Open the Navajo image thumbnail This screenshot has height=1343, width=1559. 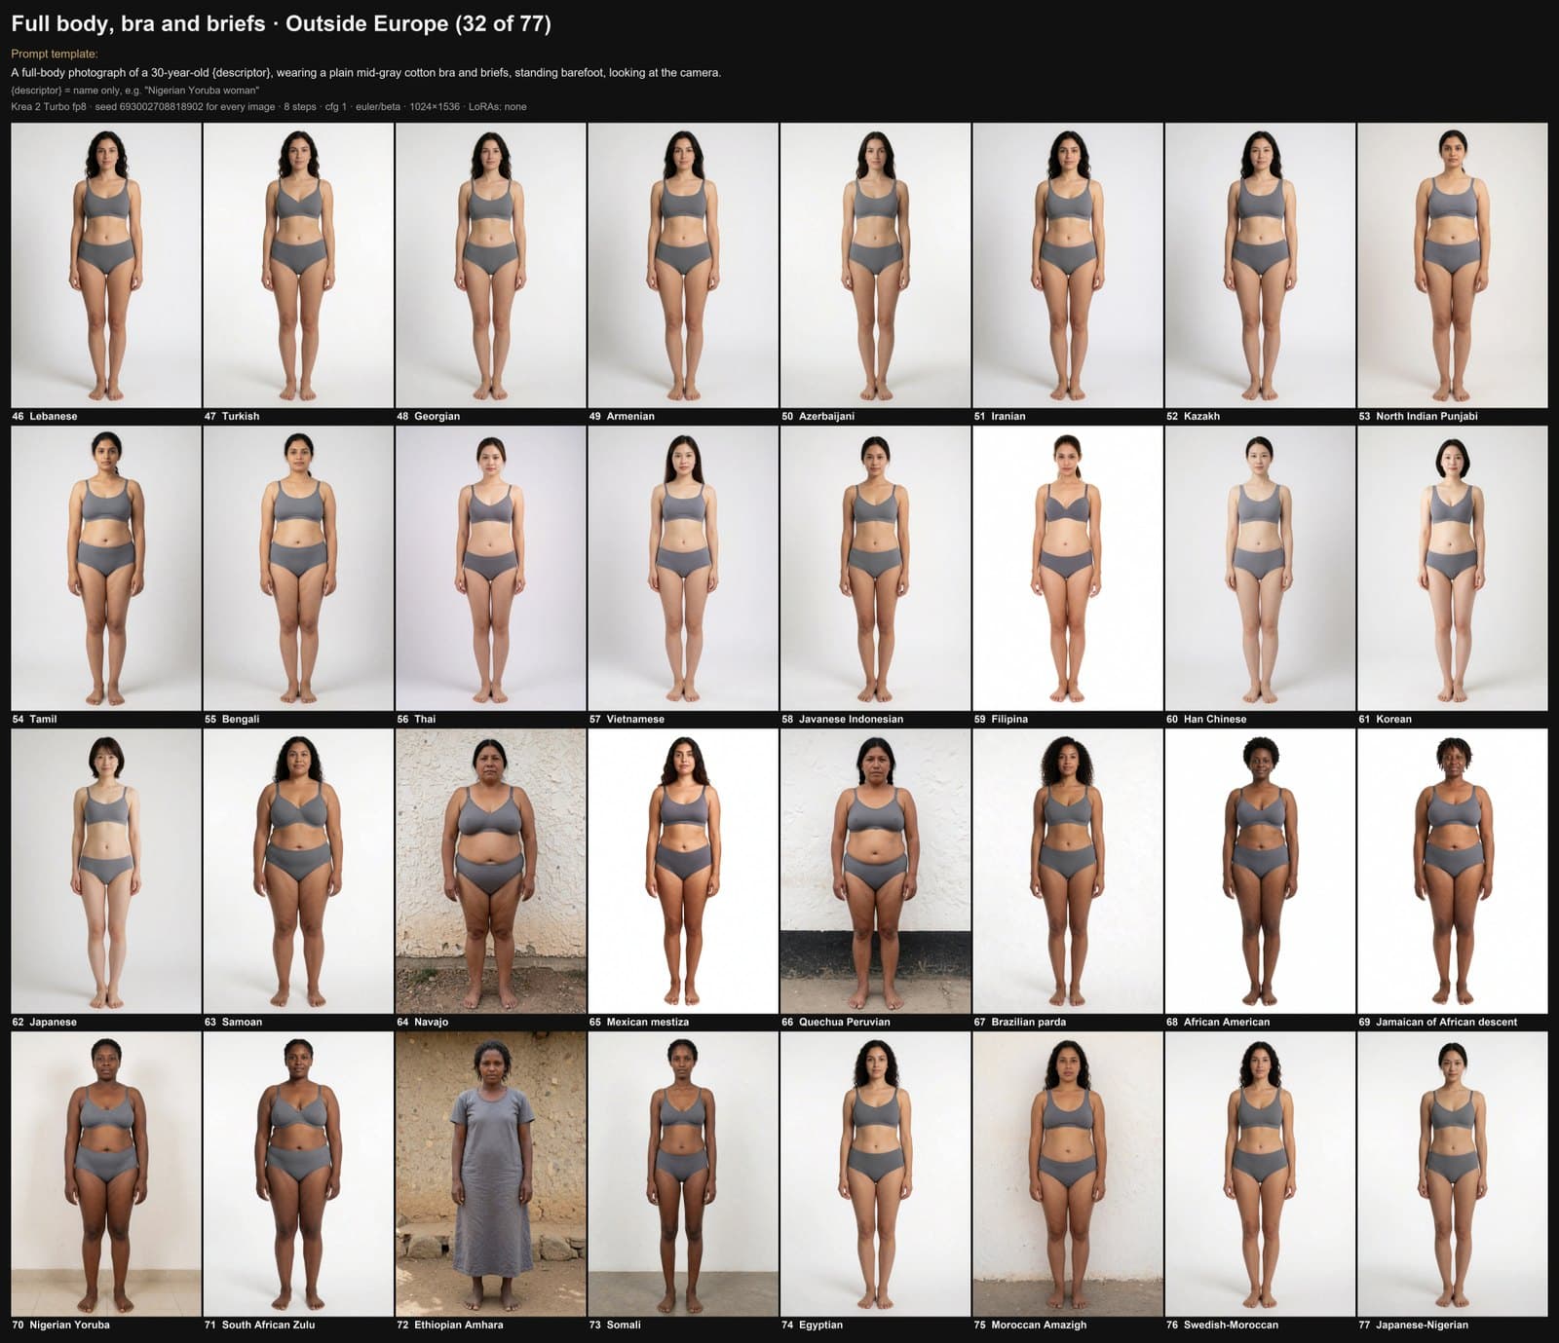pos(490,871)
